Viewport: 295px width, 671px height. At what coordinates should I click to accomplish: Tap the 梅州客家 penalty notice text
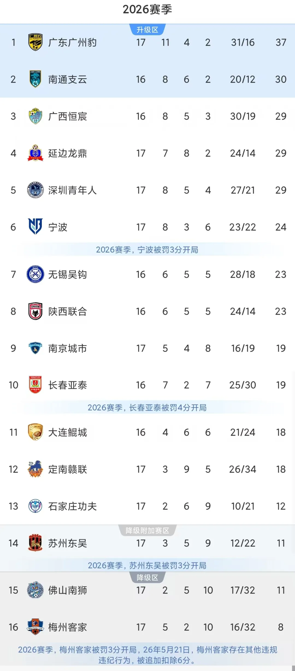coord(147,655)
